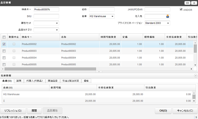Click the product table horizontal scrollbar thumb
Image resolution: width=198 pixels, height=119 pixels.
(50, 69)
